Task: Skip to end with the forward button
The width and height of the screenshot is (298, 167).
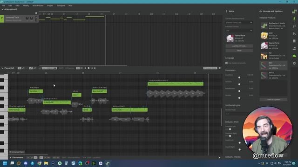Action: click(95, 68)
